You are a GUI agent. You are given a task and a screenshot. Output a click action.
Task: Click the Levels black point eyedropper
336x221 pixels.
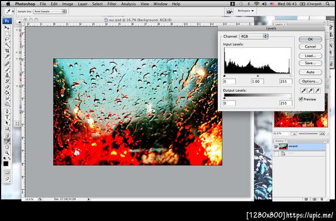304,91
